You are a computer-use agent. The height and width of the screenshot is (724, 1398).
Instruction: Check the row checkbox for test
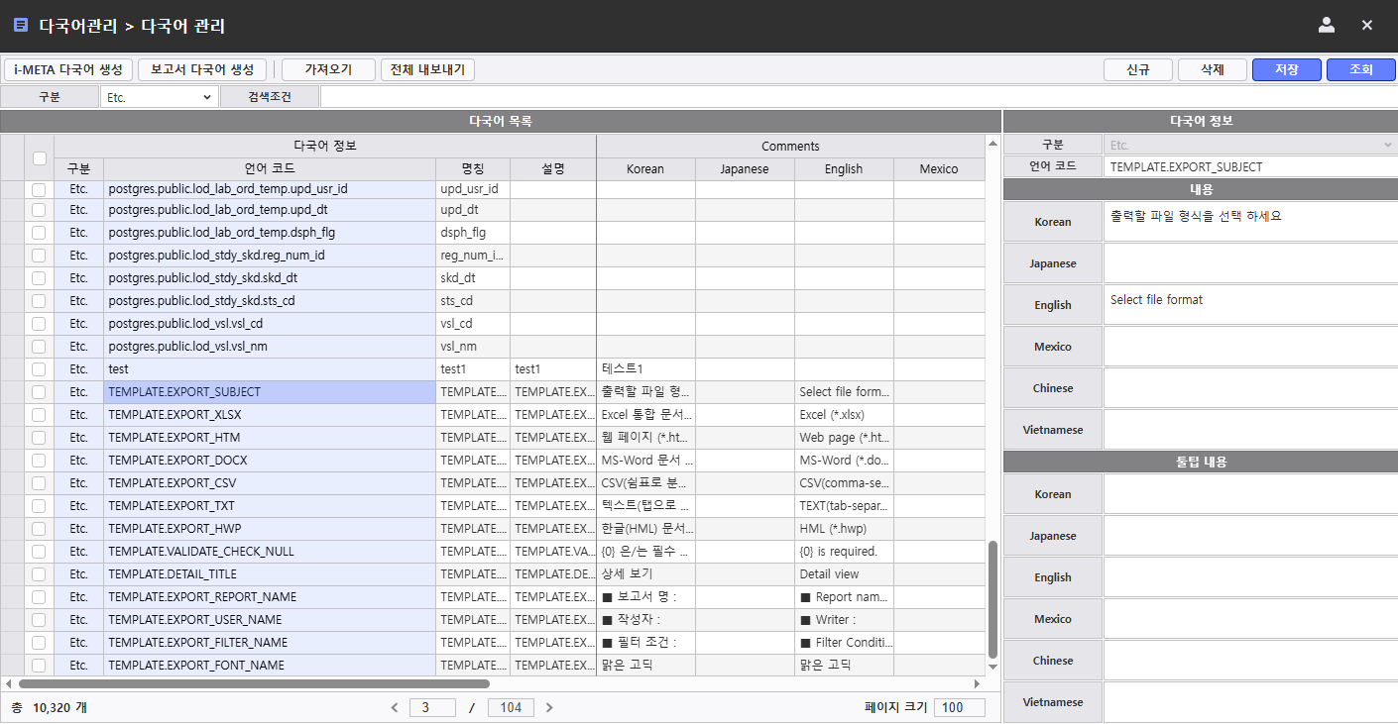click(x=39, y=369)
